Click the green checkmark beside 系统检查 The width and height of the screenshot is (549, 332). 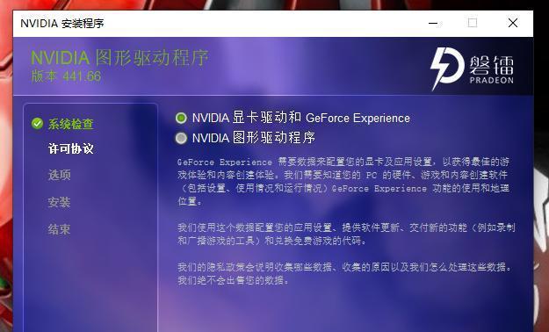pyautogui.click(x=37, y=124)
